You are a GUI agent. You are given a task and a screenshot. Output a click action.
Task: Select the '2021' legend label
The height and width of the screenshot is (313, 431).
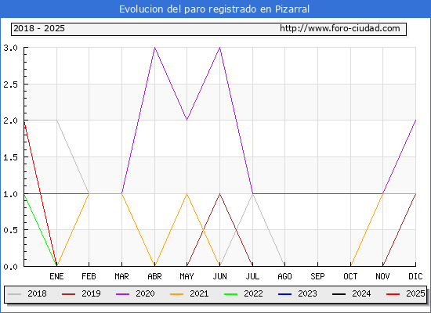(x=199, y=293)
